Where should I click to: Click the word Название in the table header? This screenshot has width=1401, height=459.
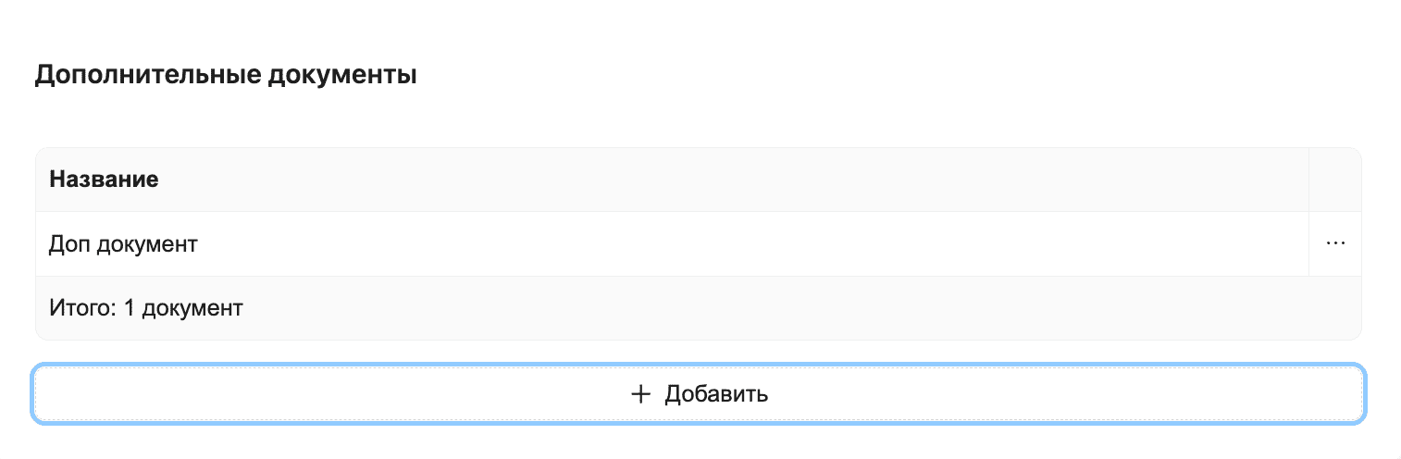(104, 180)
